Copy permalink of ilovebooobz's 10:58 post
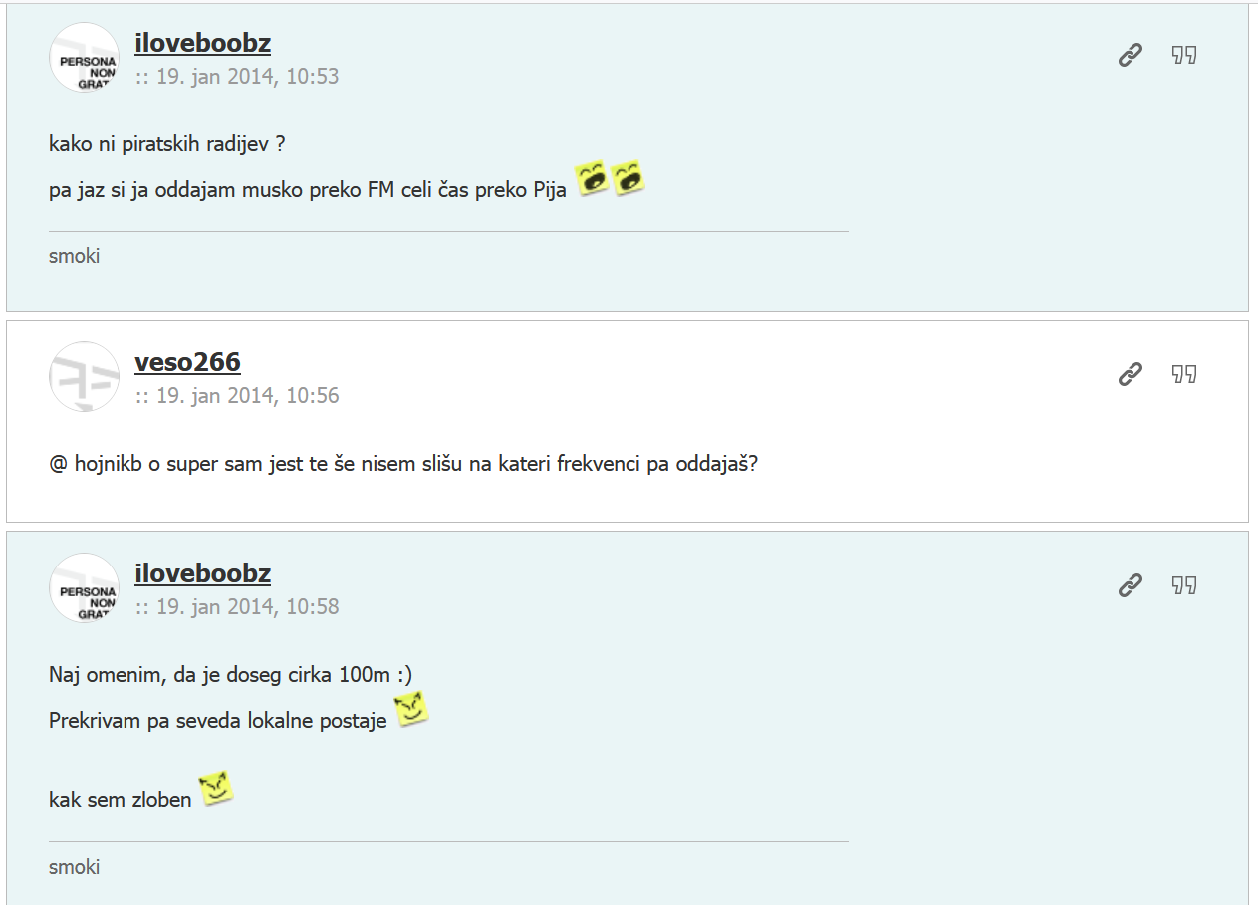This screenshot has width=1258, height=905. [x=1130, y=585]
